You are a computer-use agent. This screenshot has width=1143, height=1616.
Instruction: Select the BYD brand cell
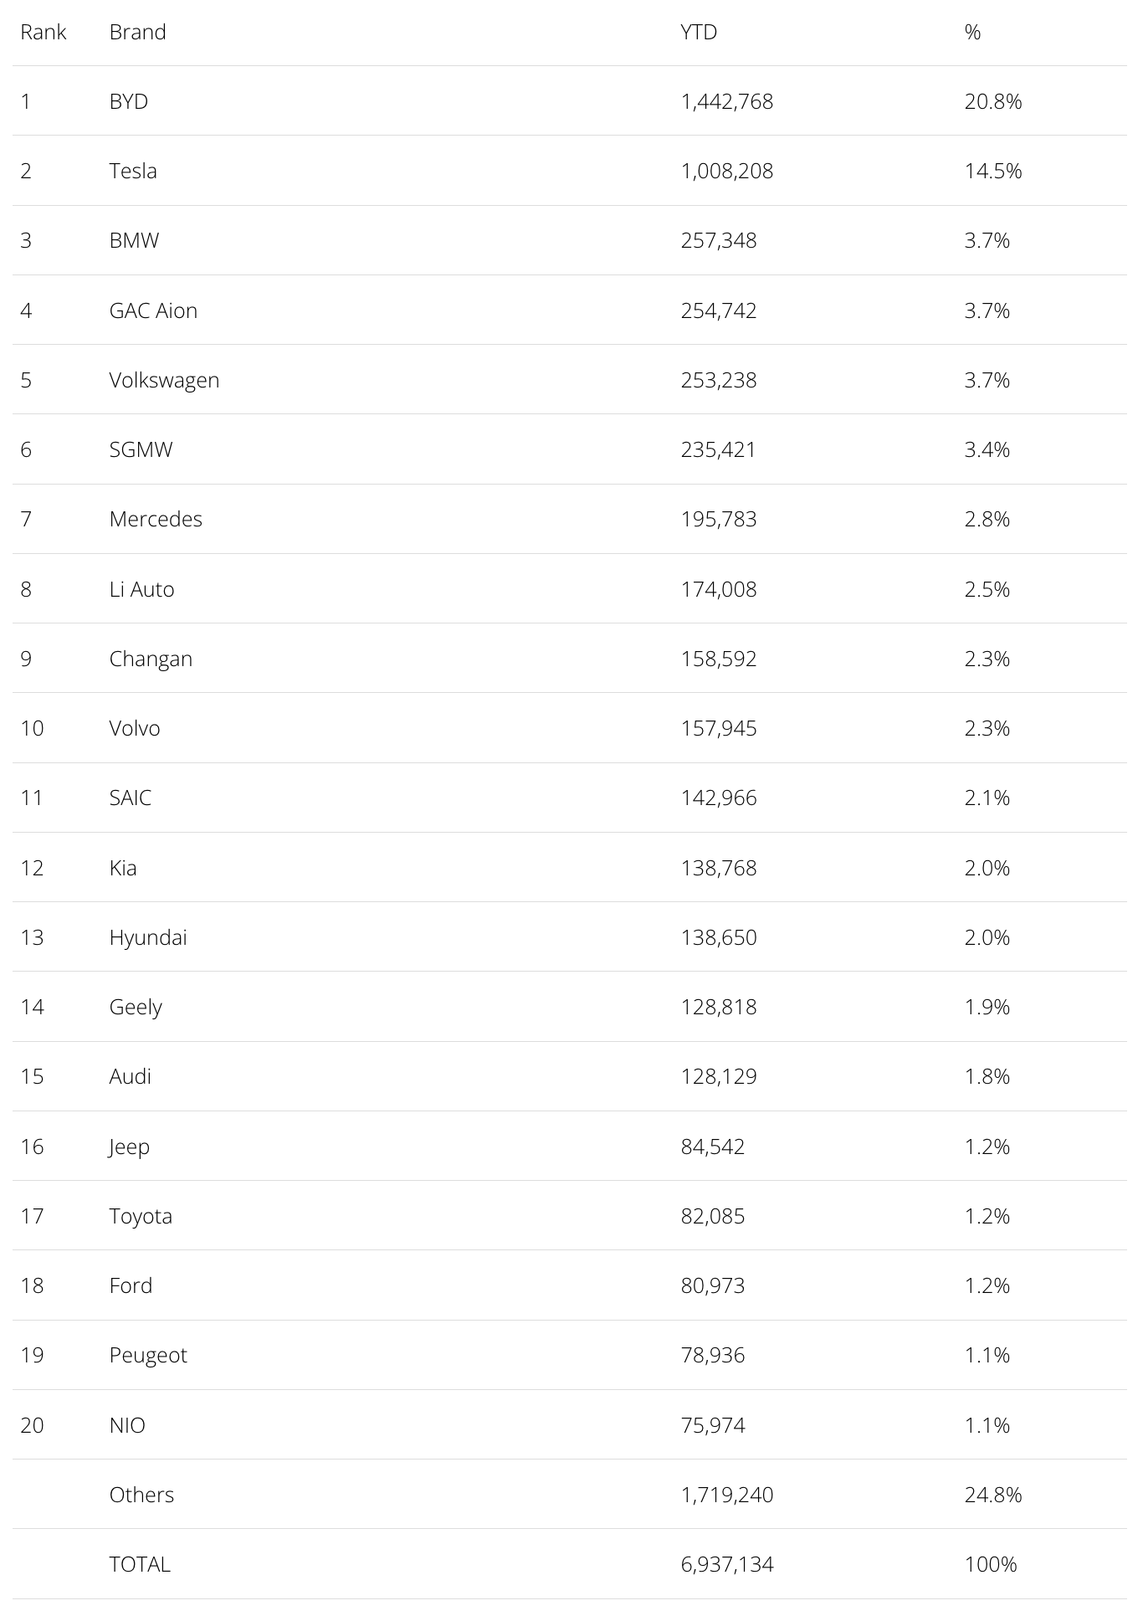tap(129, 101)
